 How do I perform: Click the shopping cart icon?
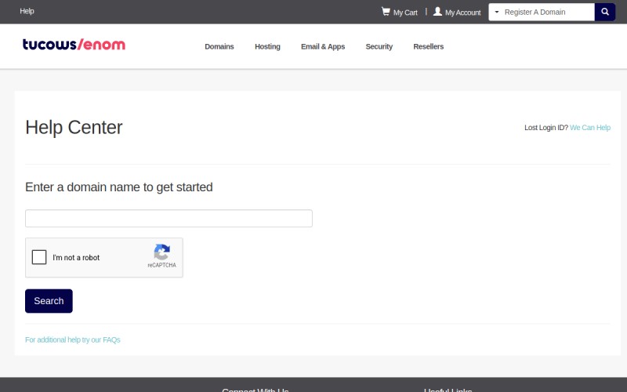pos(386,12)
